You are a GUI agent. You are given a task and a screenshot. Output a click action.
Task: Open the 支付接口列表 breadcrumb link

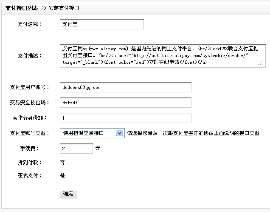[22, 8]
